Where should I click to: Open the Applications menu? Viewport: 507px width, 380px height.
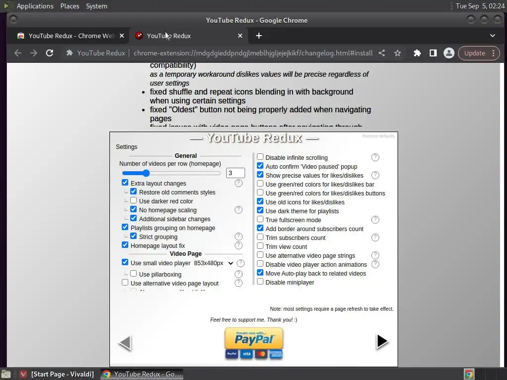[x=35, y=6]
